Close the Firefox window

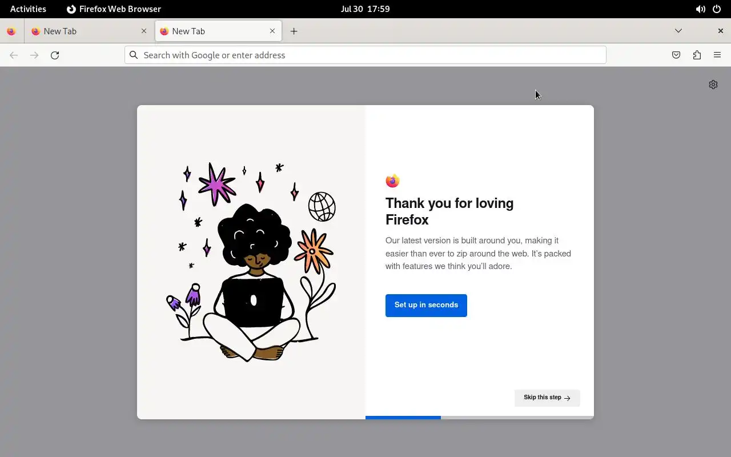(721, 31)
